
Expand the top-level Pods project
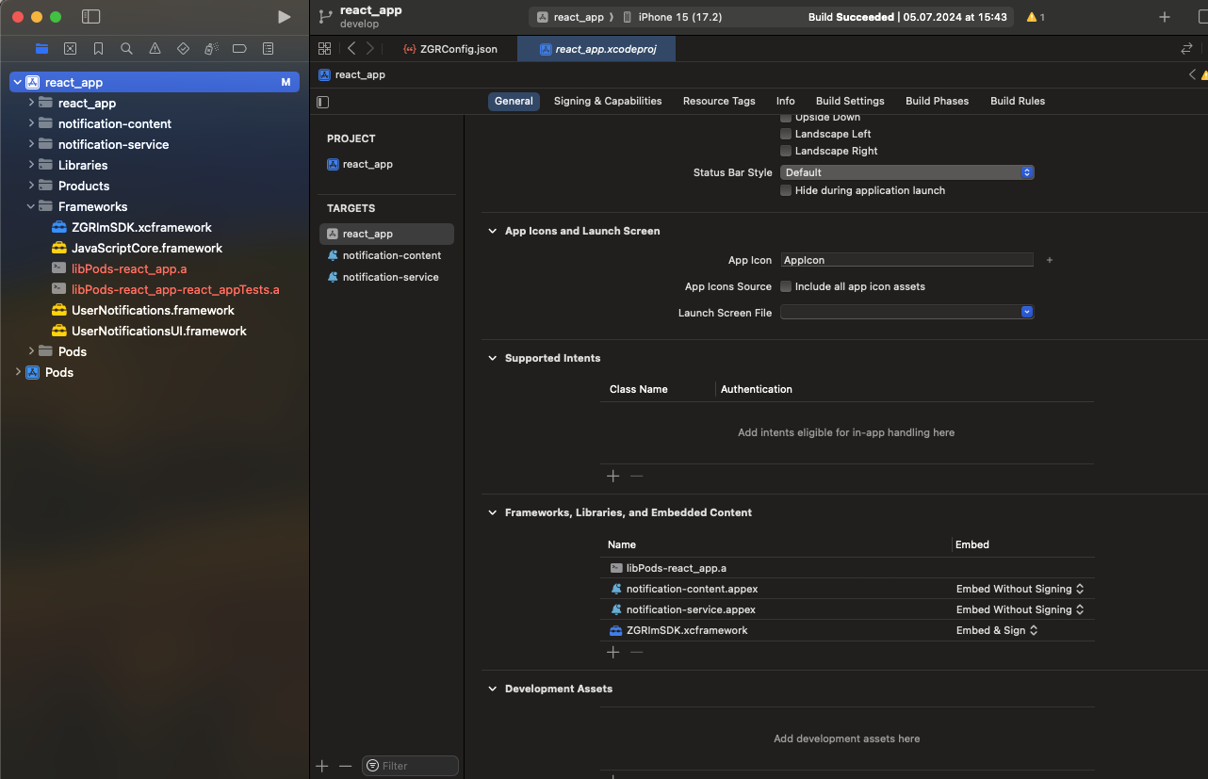click(x=18, y=372)
